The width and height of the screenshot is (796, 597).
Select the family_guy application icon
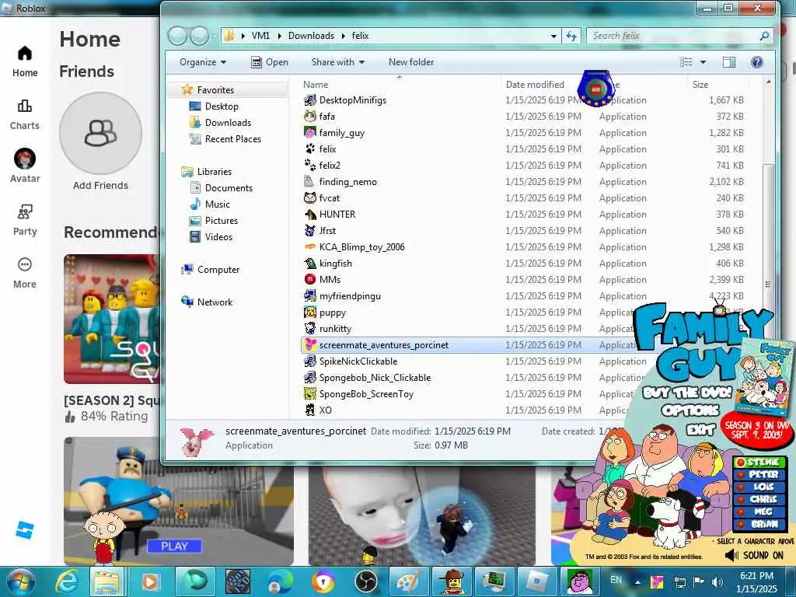tap(309, 132)
